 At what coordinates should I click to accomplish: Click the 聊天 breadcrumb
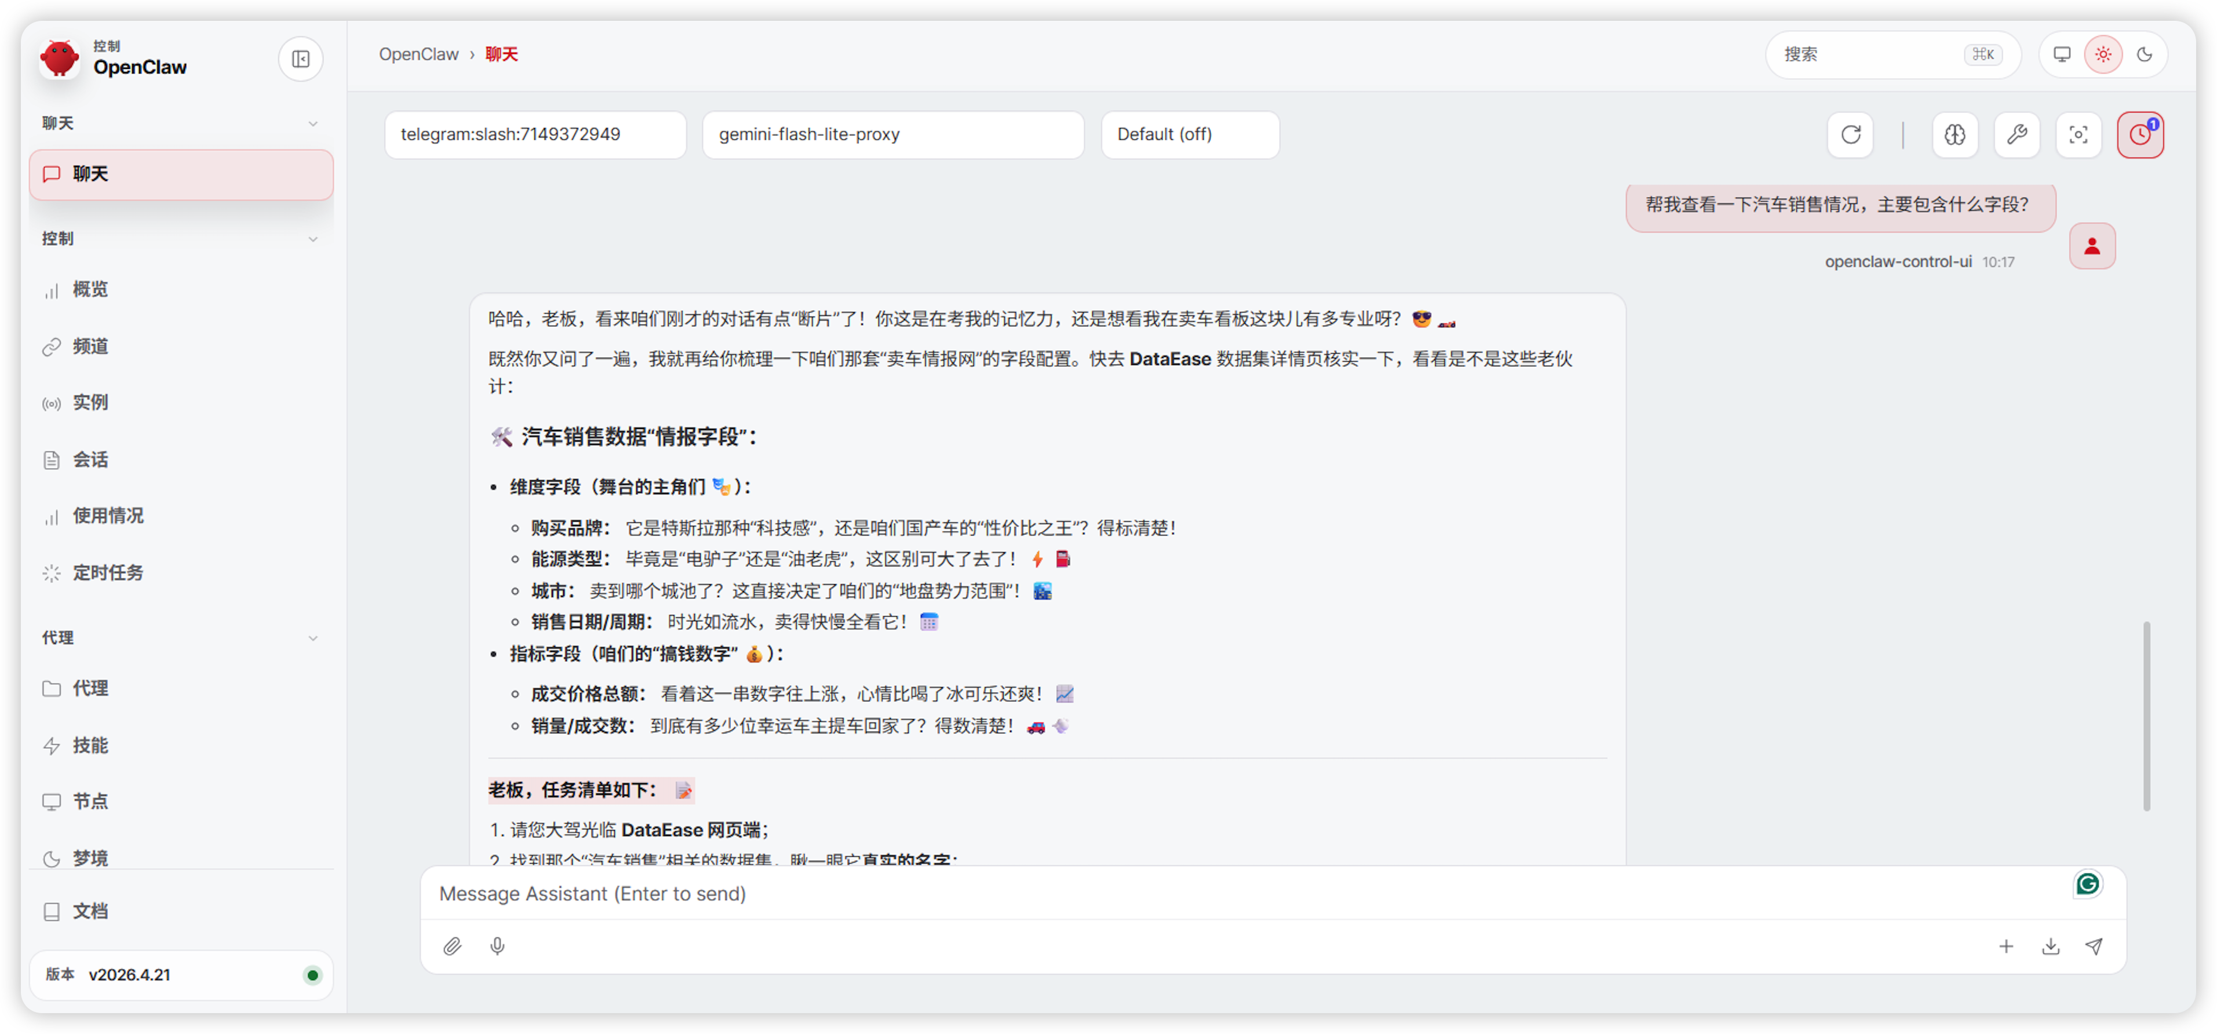point(502,54)
